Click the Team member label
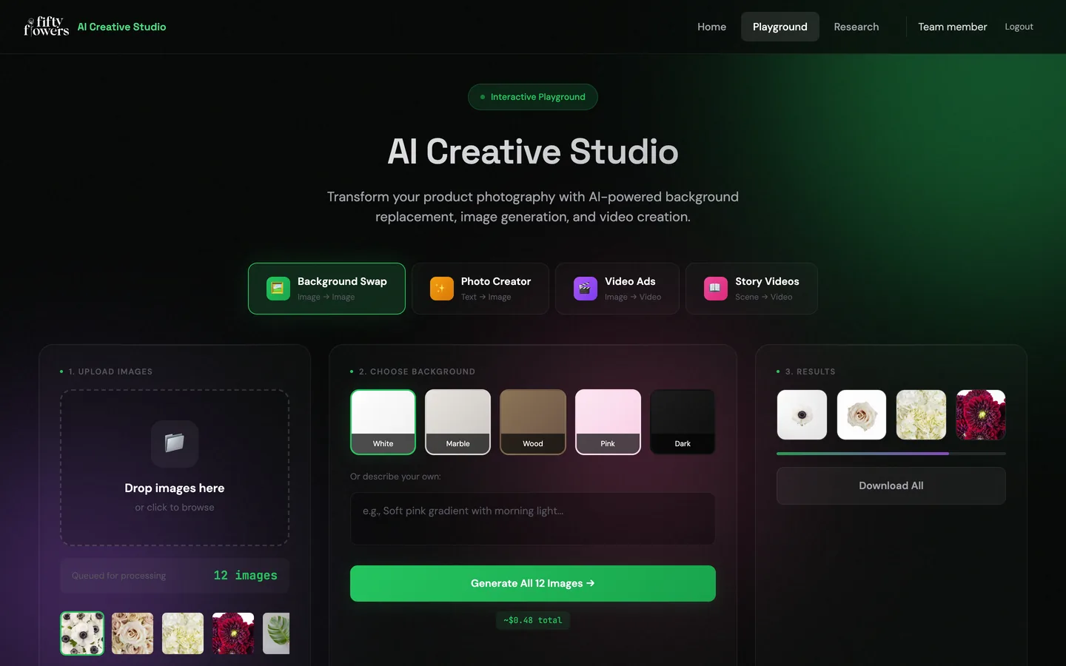This screenshot has width=1066, height=666. tap(953, 27)
